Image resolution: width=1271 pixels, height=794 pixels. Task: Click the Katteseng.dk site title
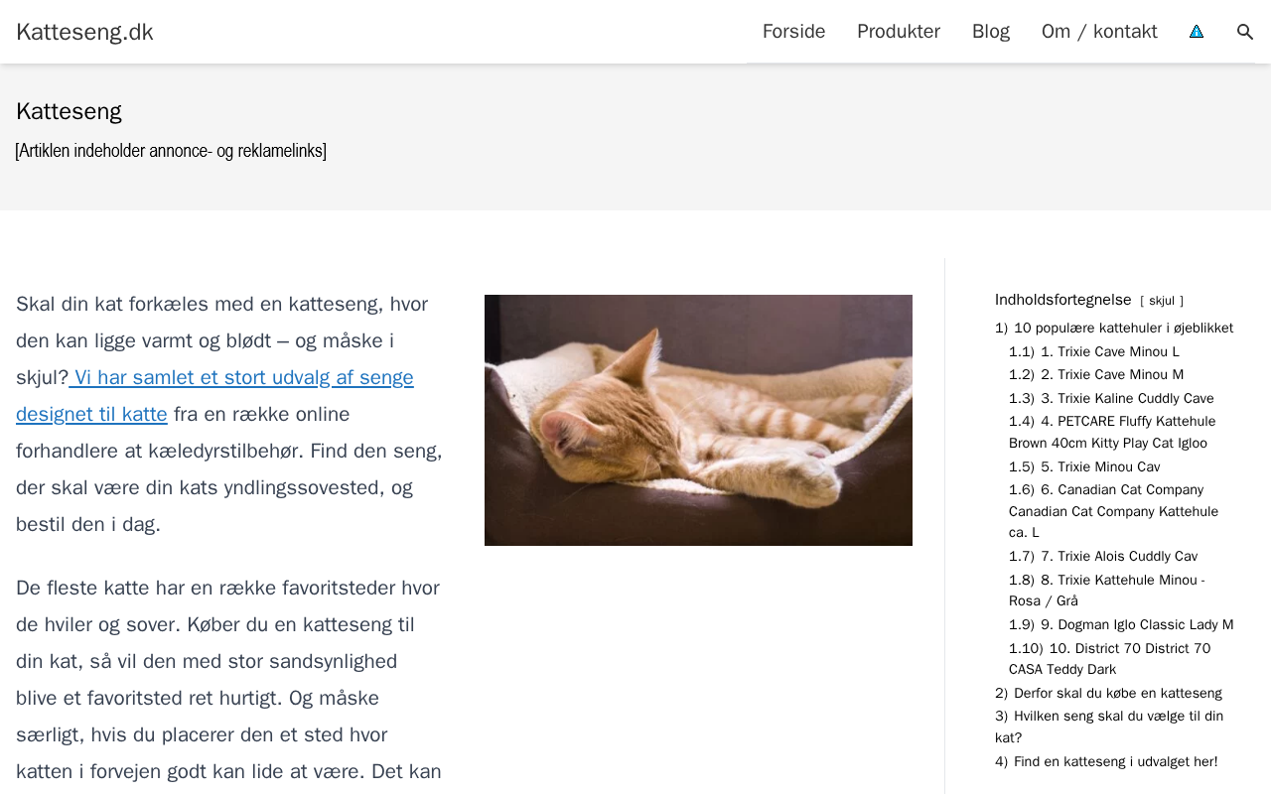[x=84, y=32]
